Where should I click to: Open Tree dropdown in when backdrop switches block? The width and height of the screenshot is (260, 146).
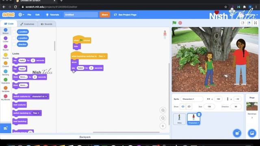click(102, 56)
